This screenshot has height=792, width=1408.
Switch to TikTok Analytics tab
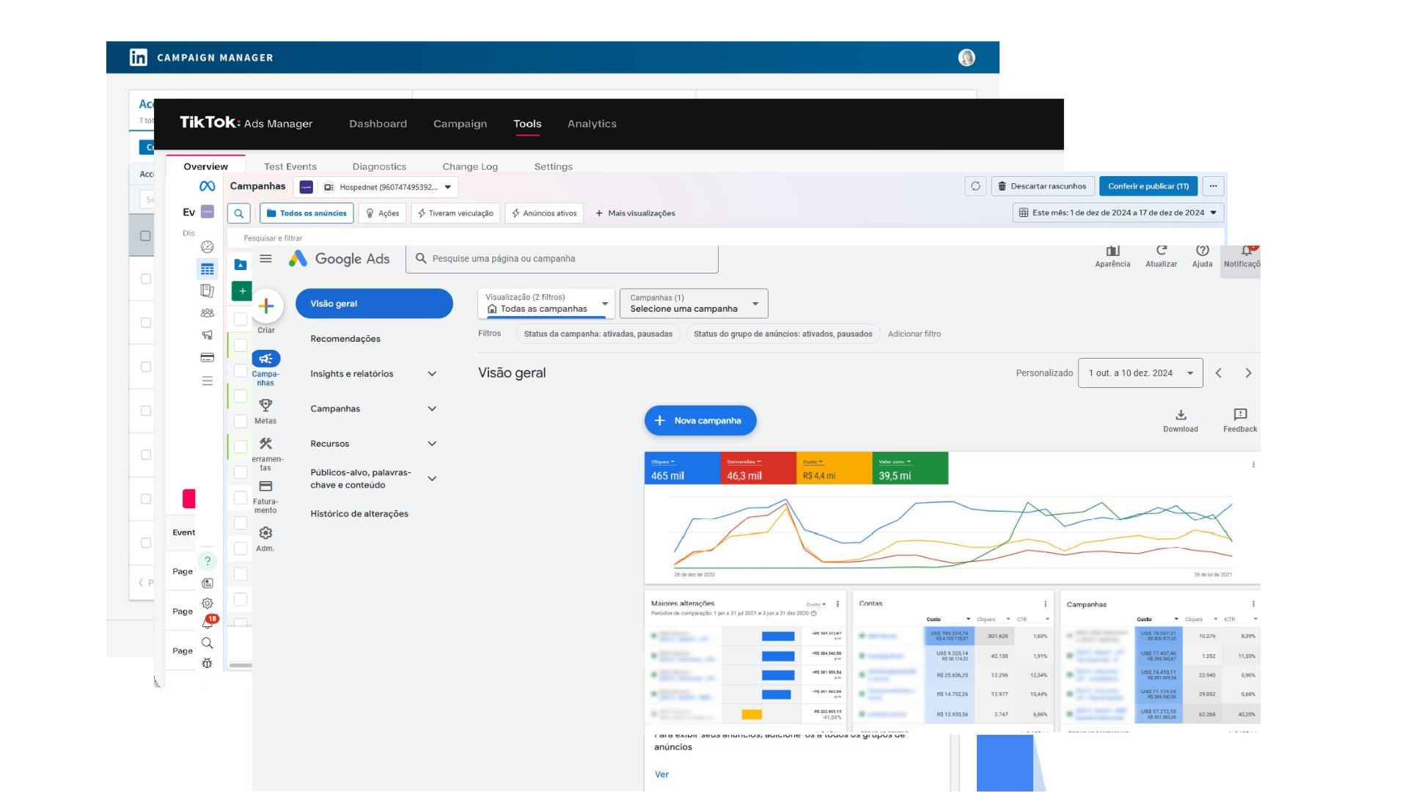click(592, 124)
